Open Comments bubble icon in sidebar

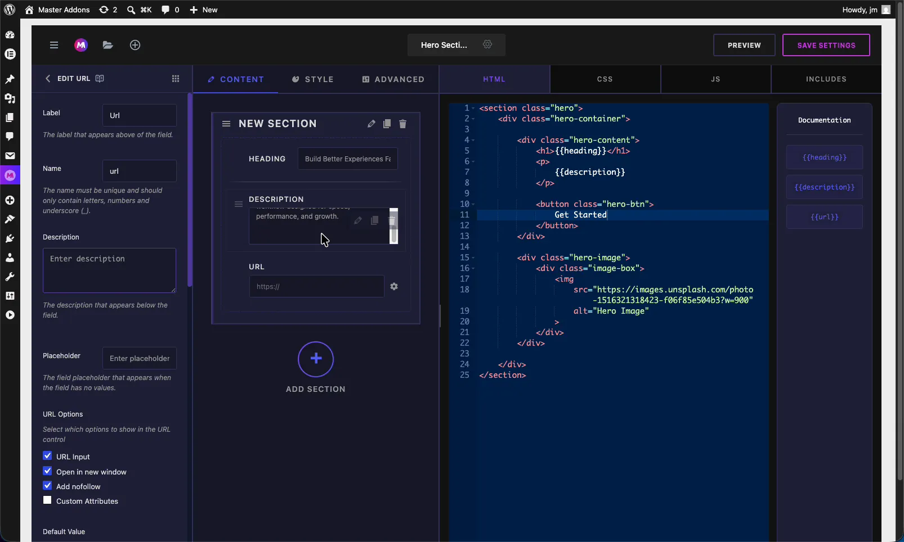(x=10, y=137)
